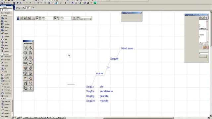This screenshot has width=212, height=119.
Task: Activate the Detail tool
Action: click(x=6, y=96)
